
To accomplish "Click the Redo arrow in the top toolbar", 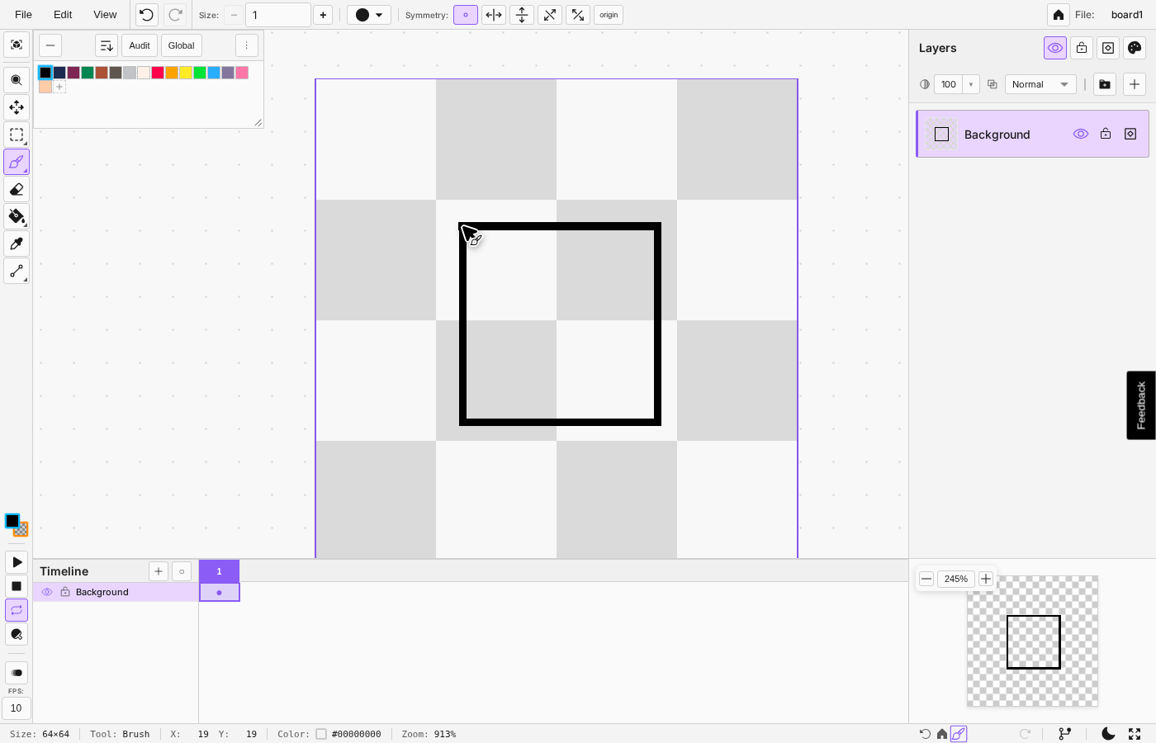I will point(175,15).
